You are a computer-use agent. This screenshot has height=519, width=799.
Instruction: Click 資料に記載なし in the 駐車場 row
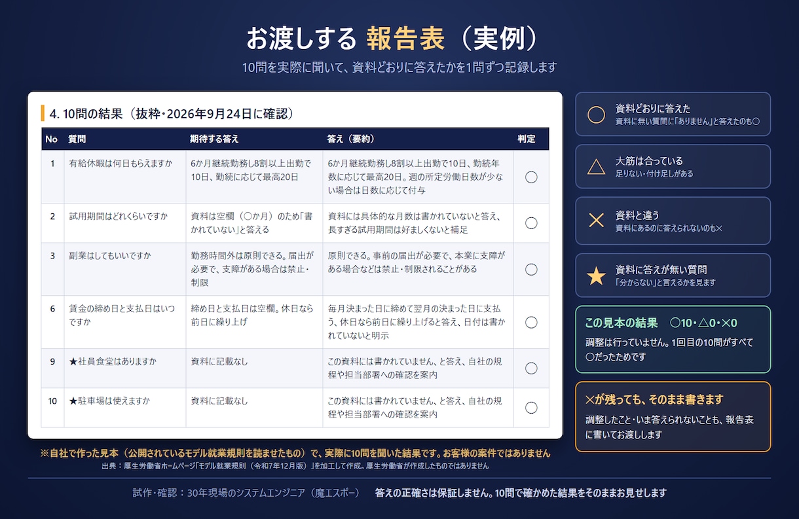[219, 401]
